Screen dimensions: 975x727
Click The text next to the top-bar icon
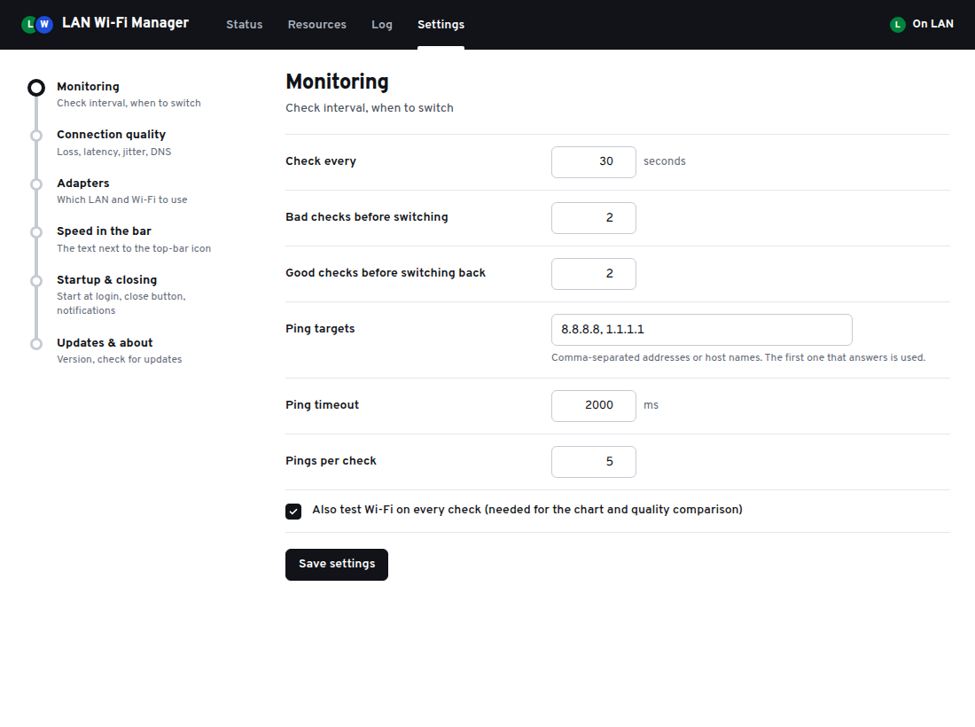pos(134,248)
